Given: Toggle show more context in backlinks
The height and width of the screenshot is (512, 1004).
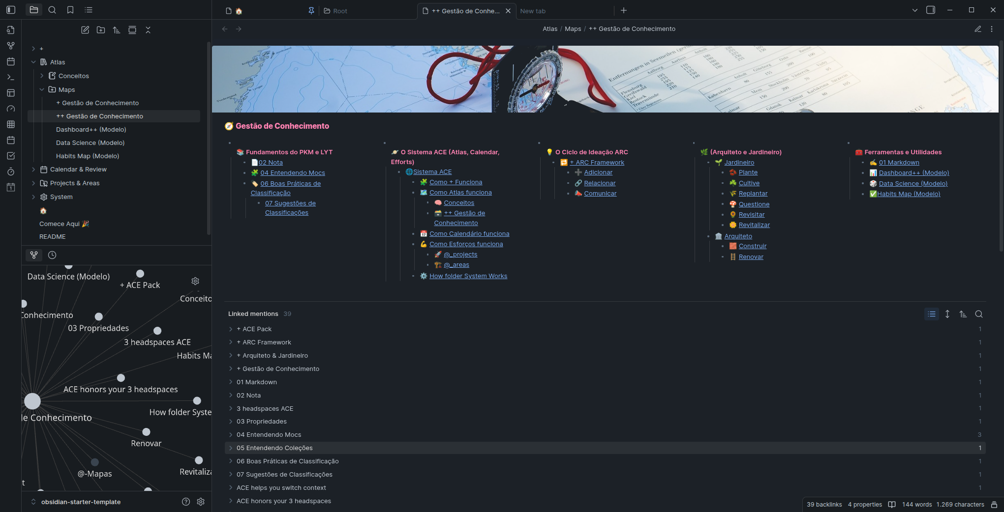Looking at the screenshot, I should click(x=947, y=314).
